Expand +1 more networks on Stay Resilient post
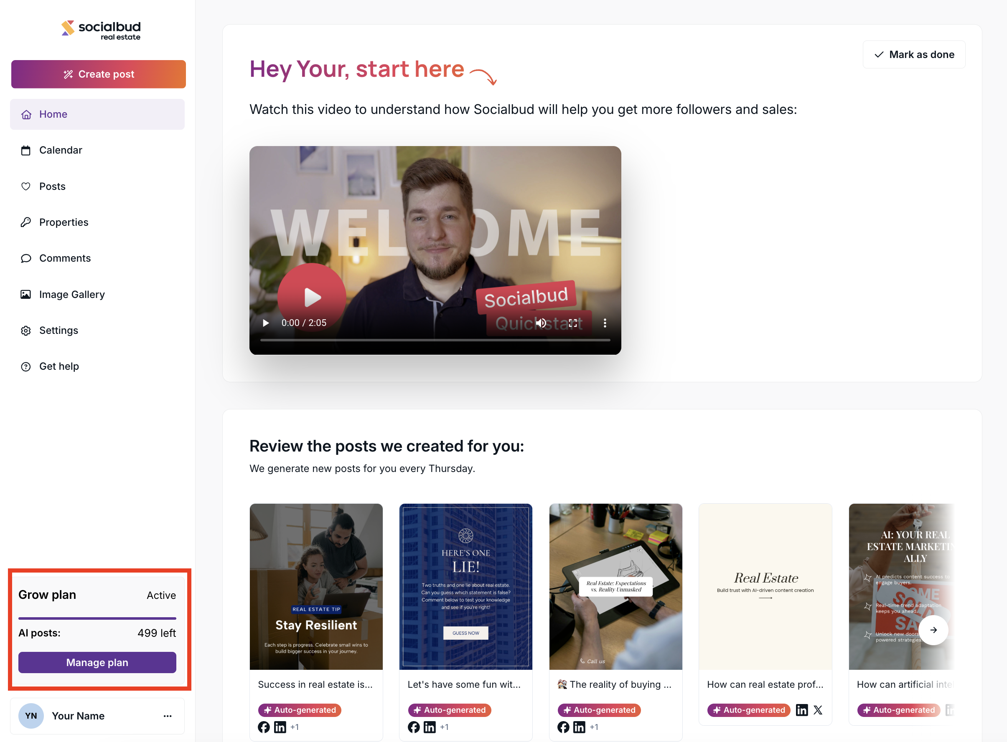This screenshot has width=1007, height=742. click(295, 727)
